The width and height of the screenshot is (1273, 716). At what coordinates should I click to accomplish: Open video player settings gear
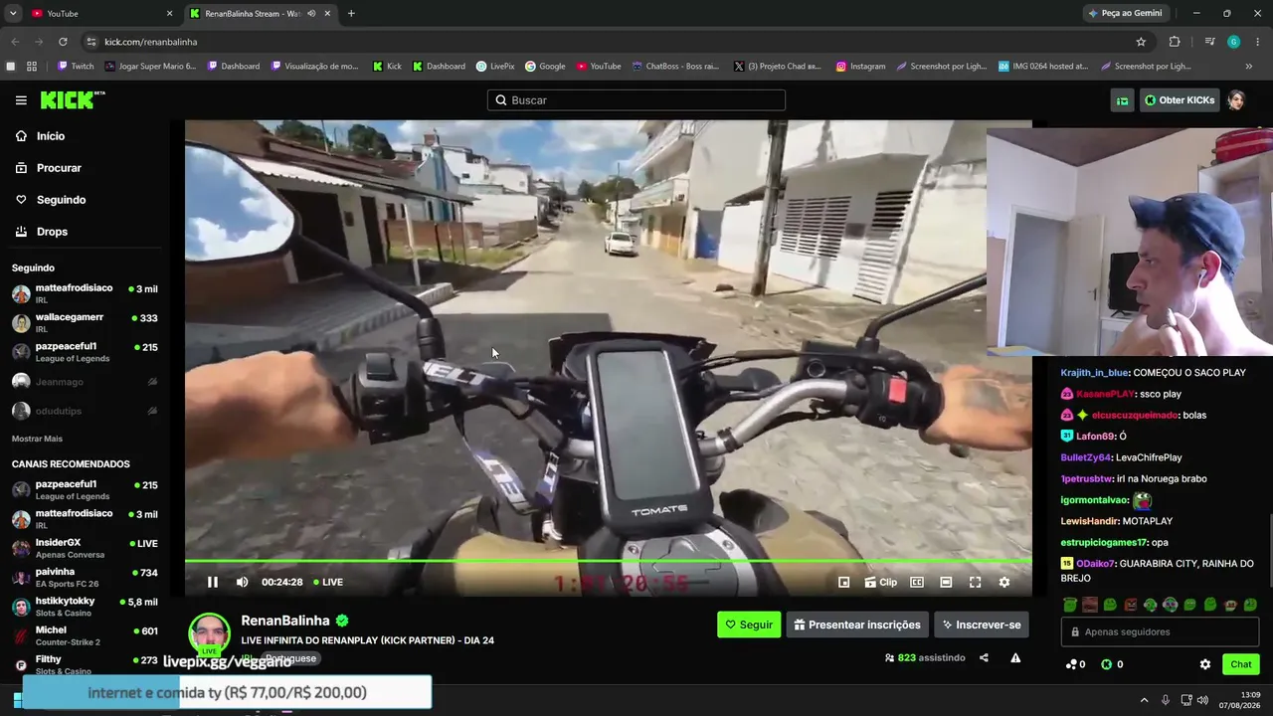coord(1003,582)
